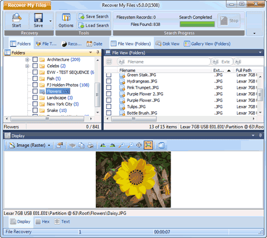
Task: Check the Hydrangeas.JPG file checkbox
Action: pos(109,81)
